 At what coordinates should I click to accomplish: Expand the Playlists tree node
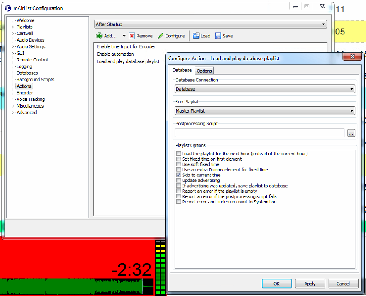[x=12, y=27]
